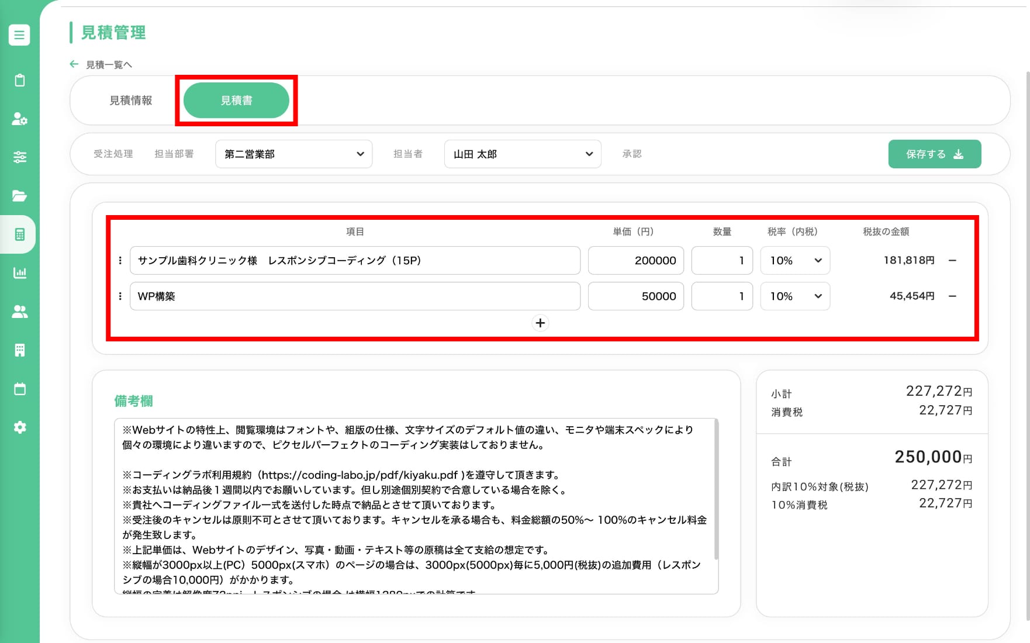The width and height of the screenshot is (1030, 643).
Task: Edit the サンプル歯科クリニック様 item name field
Action: pyautogui.click(x=355, y=261)
